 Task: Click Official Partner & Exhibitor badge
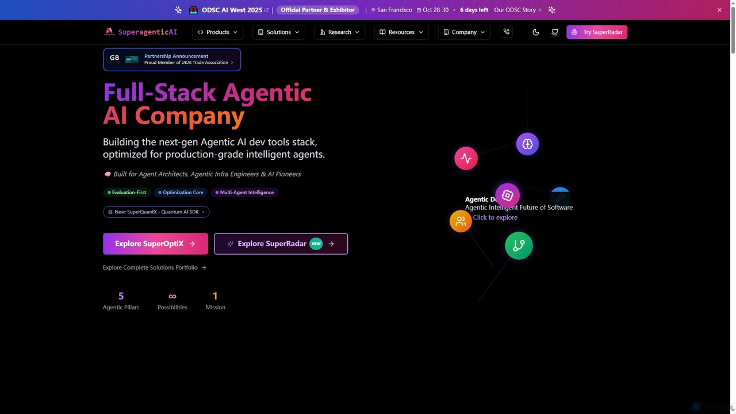317,10
